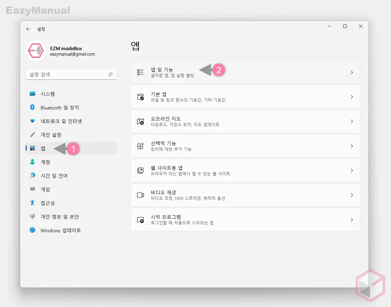Screen dimensions: 391x307
Task: Open the 계정 settings page
Action: point(45,162)
